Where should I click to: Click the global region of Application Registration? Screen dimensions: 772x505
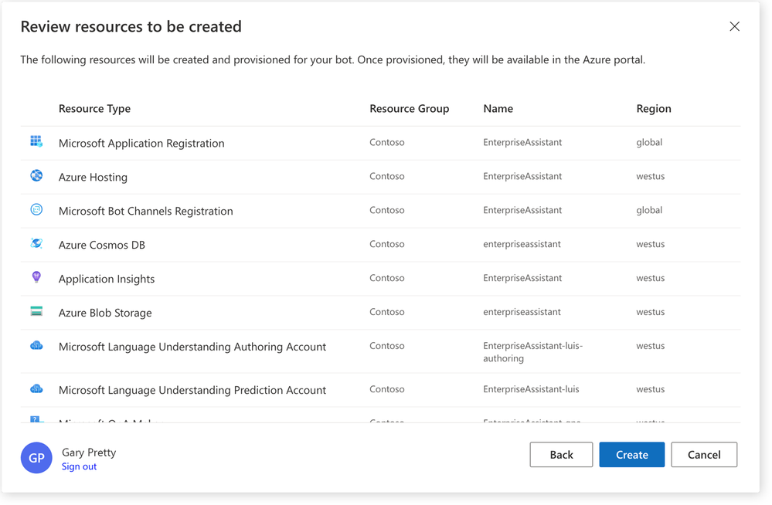[649, 142]
